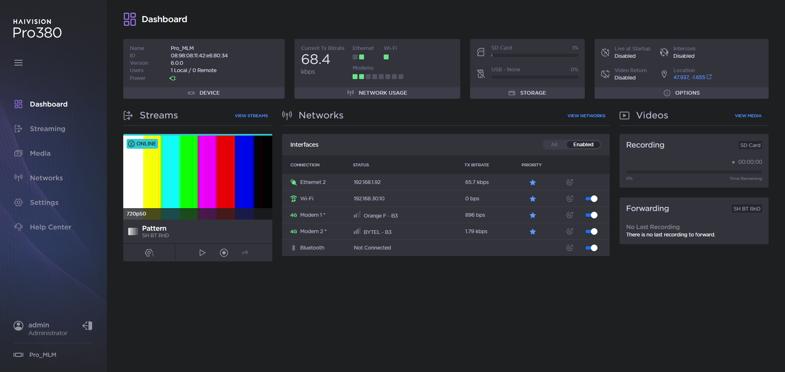Click priority star for Modem 1

533,215
